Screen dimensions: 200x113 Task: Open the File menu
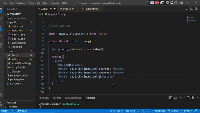[x=5, y=3]
